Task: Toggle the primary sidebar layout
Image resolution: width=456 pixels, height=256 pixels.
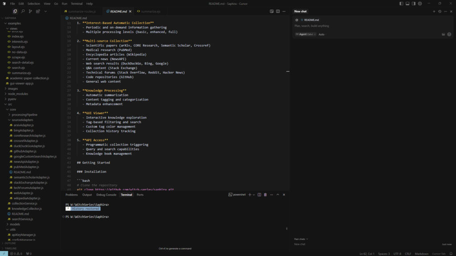Action: pyautogui.click(x=401, y=4)
